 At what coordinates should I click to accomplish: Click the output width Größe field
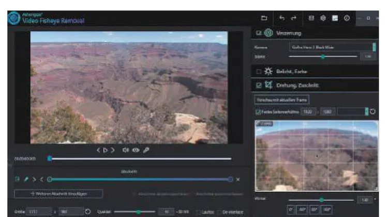point(39,211)
